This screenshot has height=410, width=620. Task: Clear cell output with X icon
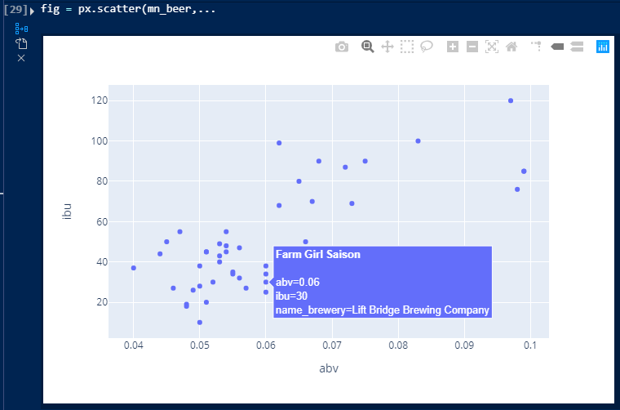(x=21, y=58)
